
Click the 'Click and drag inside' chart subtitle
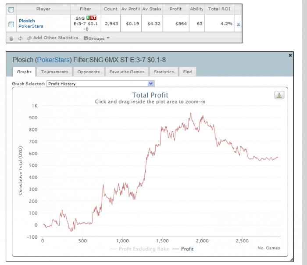coord(150,102)
